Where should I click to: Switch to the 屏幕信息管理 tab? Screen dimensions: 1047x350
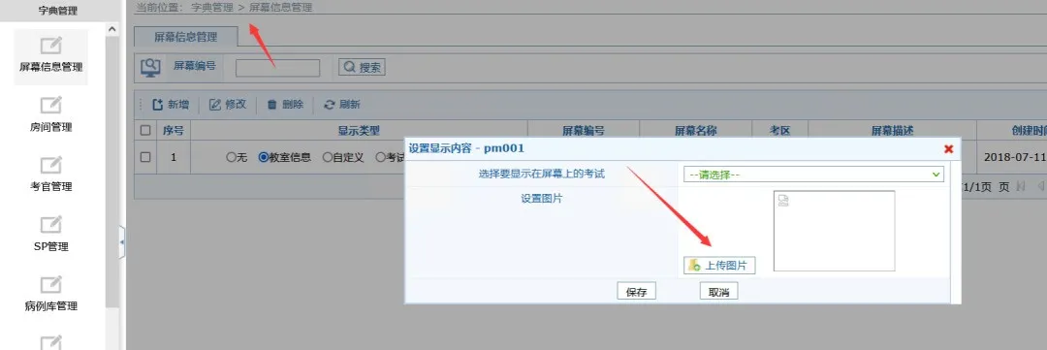pyautogui.click(x=185, y=38)
